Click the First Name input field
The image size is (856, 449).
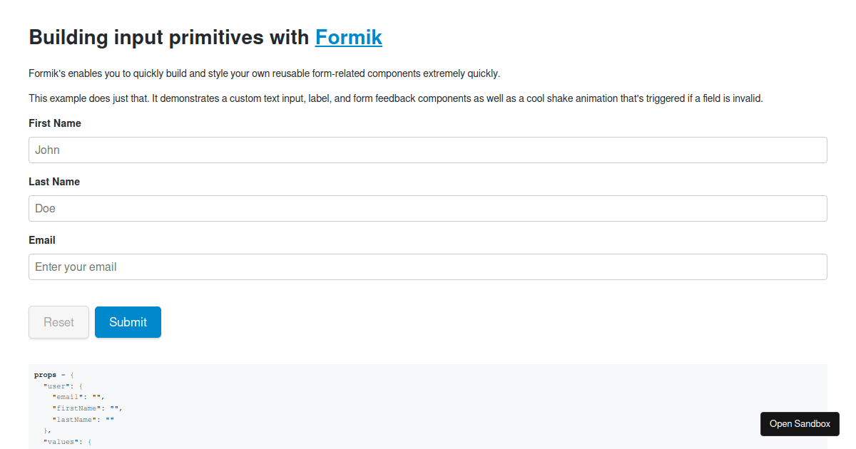[x=428, y=150]
